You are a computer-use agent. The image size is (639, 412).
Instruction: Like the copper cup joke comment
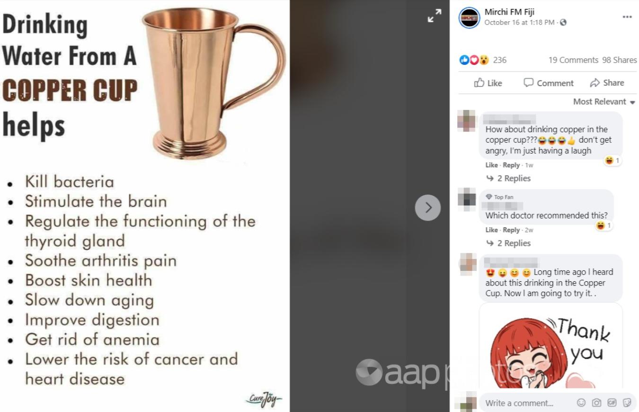pyautogui.click(x=491, y=165)
